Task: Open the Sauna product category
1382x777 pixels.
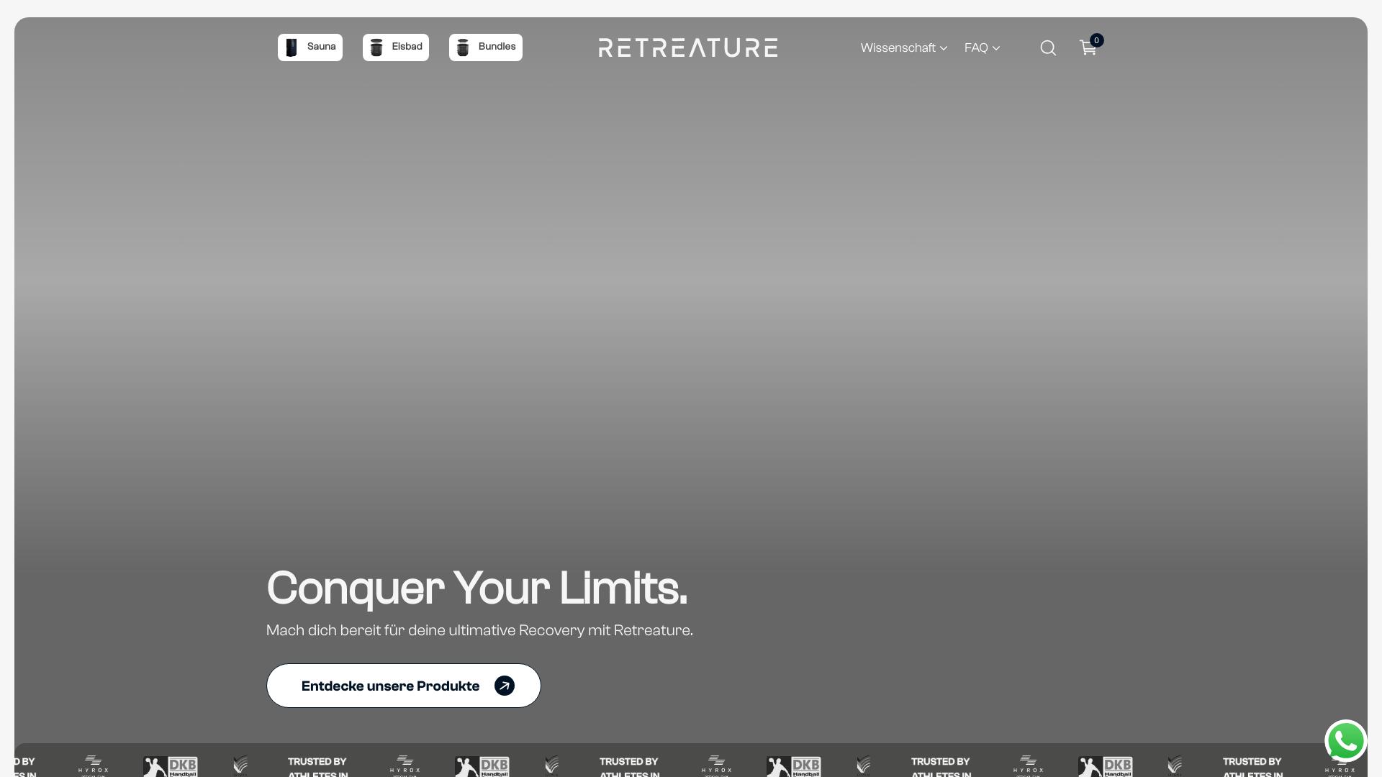Action: pos(310,47)
